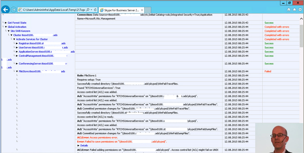Click Success status on ConferencingServer row
Screen dimensions: 304x153
tap(269, 64)
